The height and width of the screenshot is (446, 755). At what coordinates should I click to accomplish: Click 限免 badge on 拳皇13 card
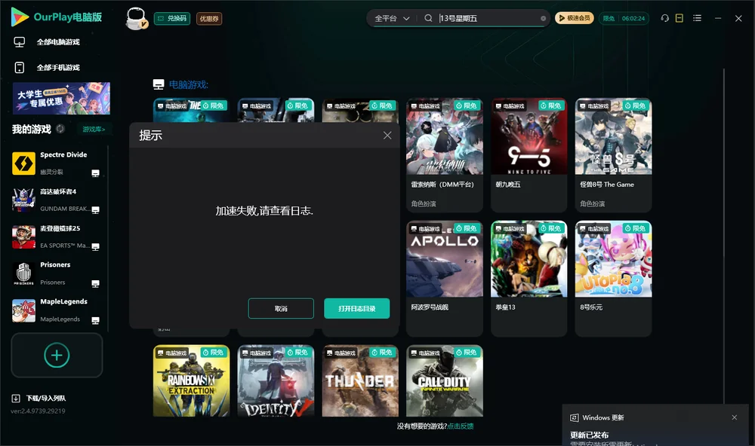(551, 228)
